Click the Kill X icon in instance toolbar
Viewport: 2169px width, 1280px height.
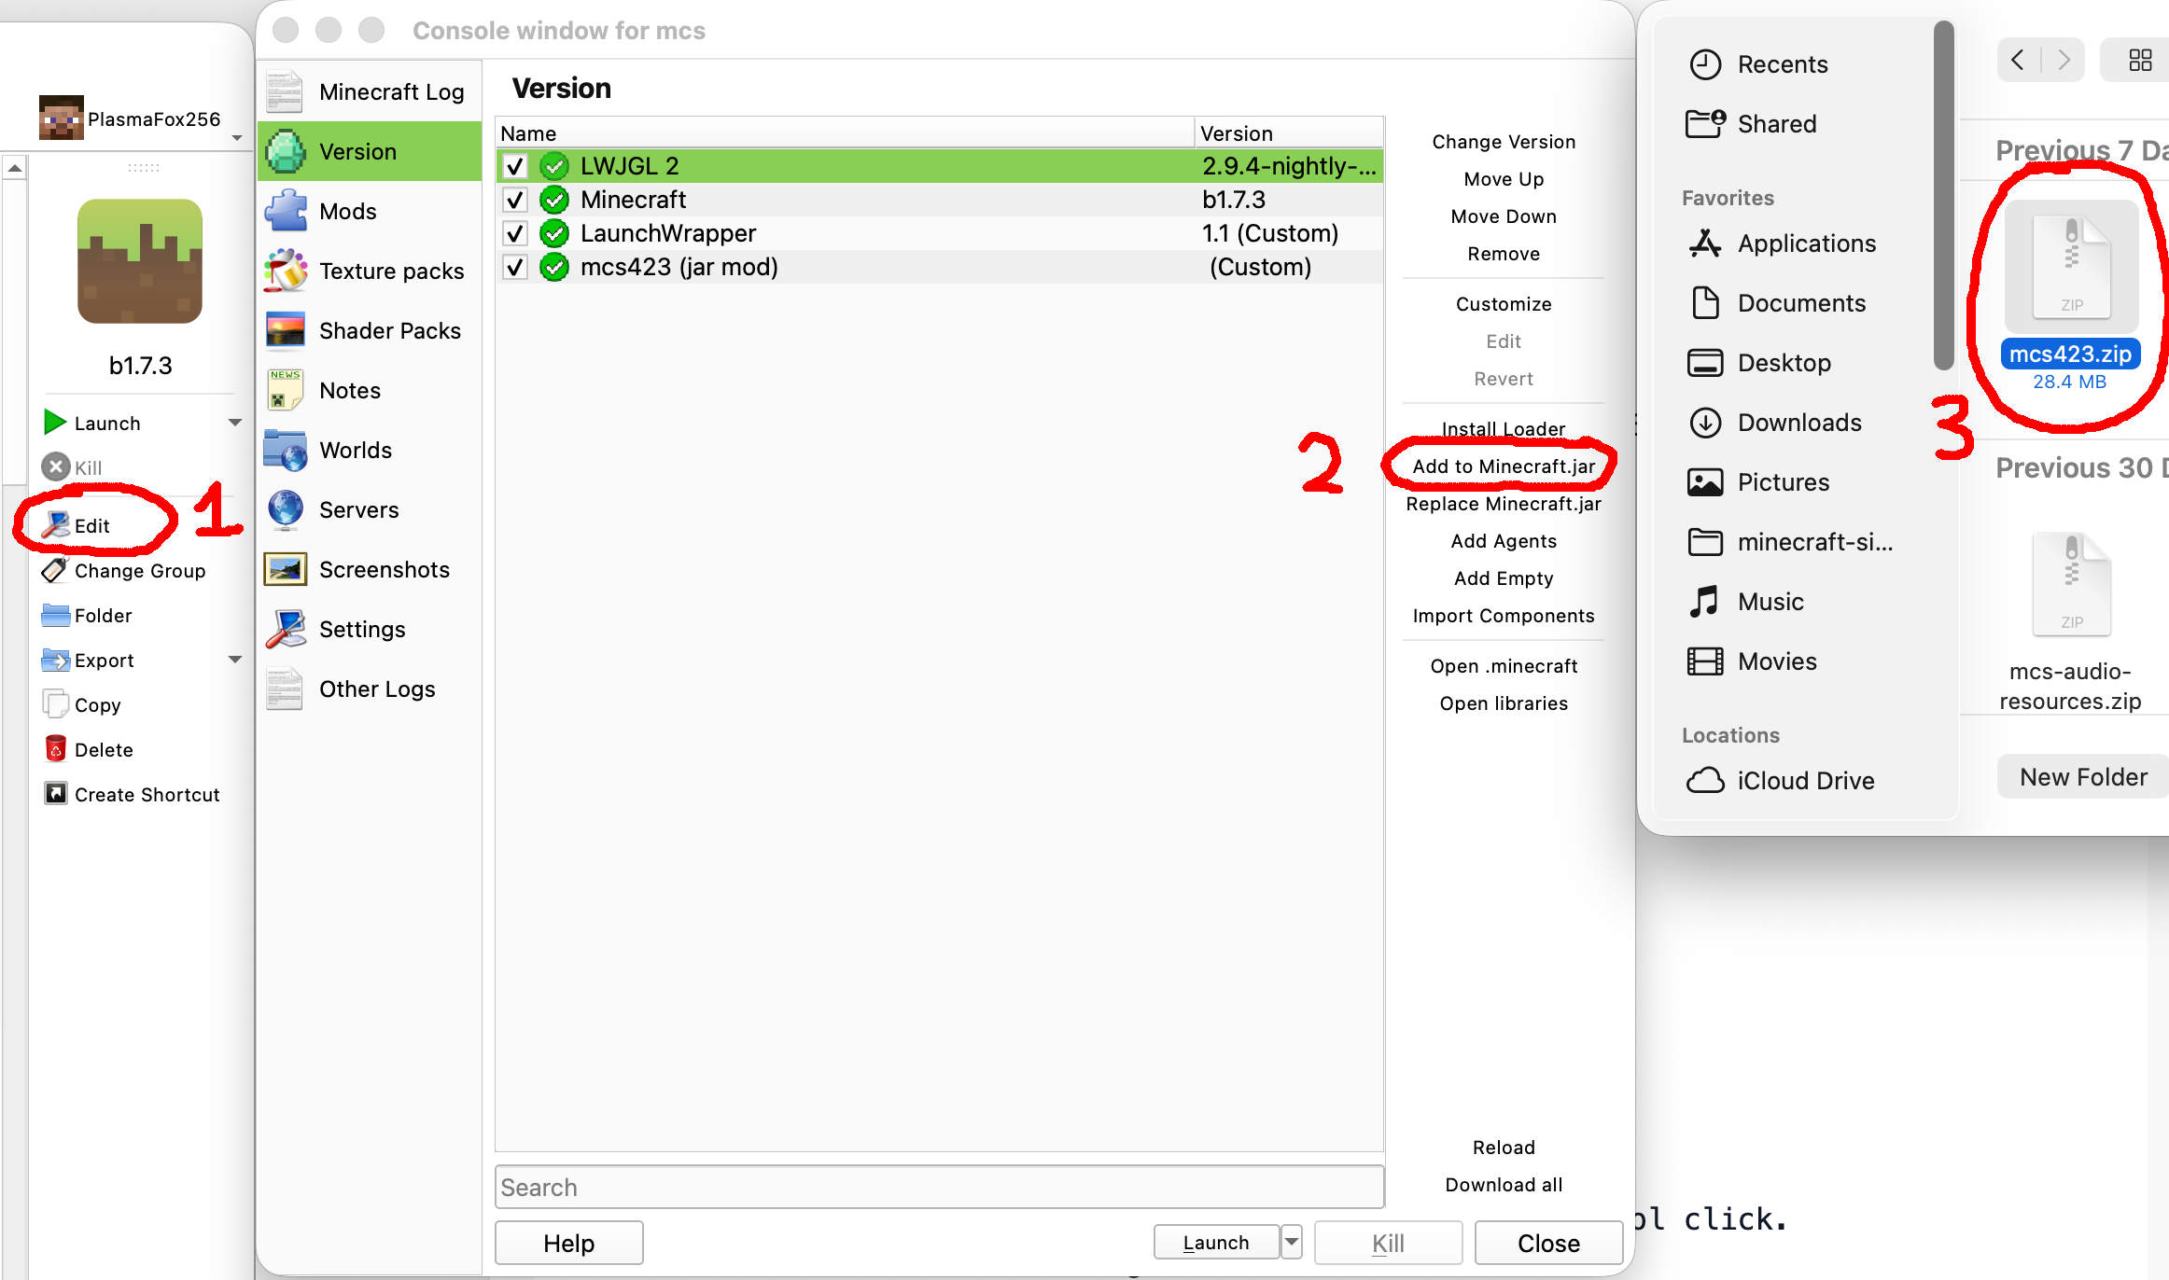click(56, 466)
